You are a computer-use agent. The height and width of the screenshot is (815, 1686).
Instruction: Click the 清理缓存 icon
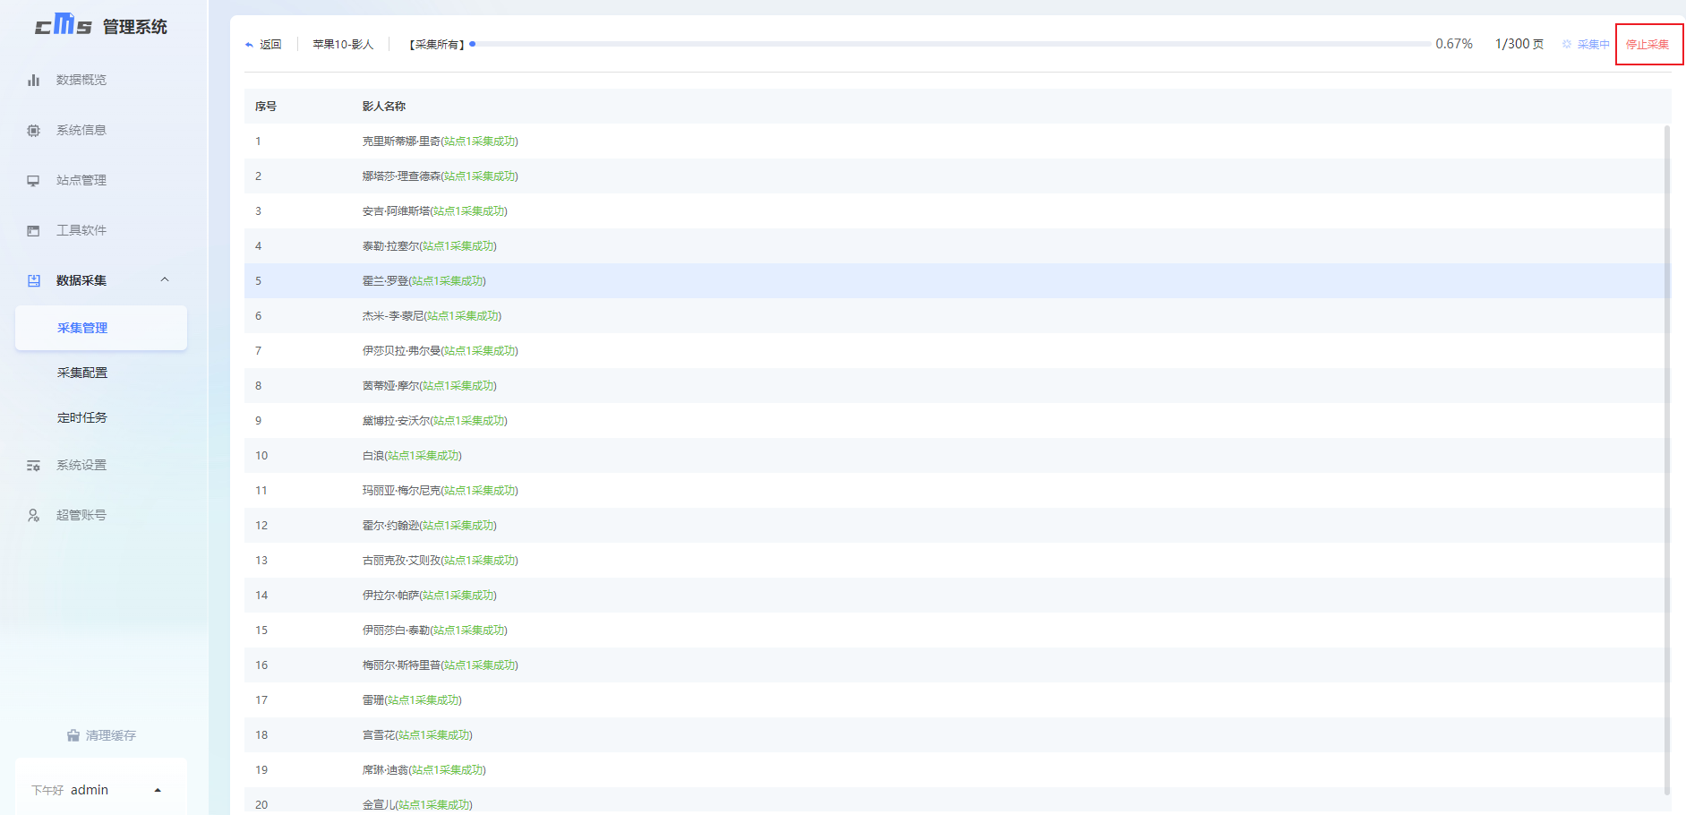click(73, 735)
